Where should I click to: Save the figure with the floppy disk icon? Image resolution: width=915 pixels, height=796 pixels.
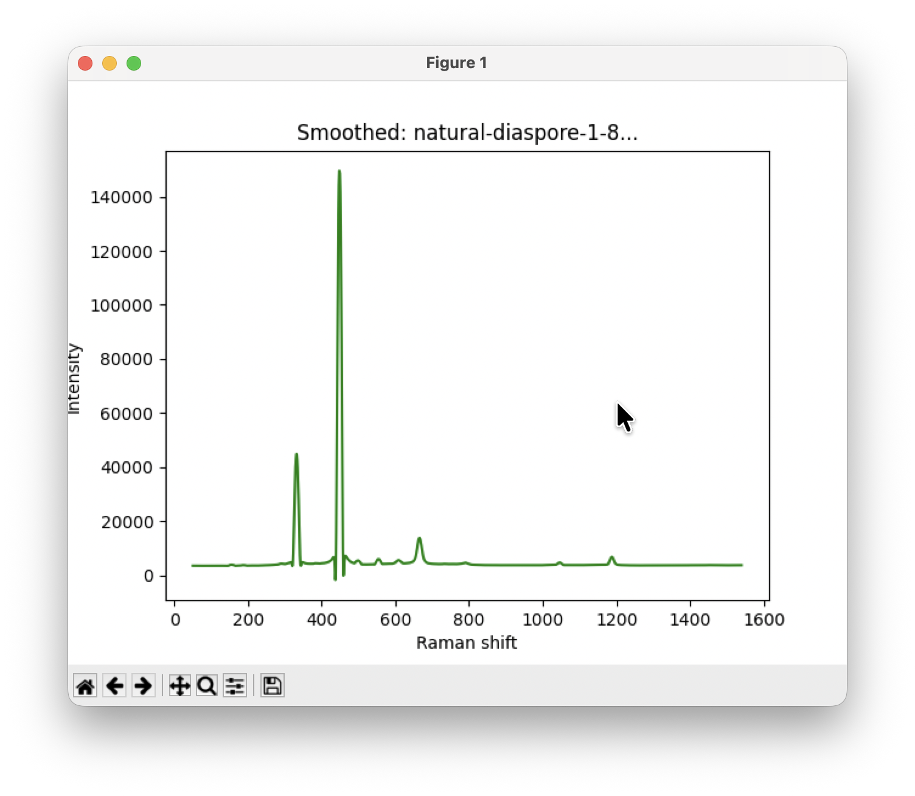click(272, 686)
